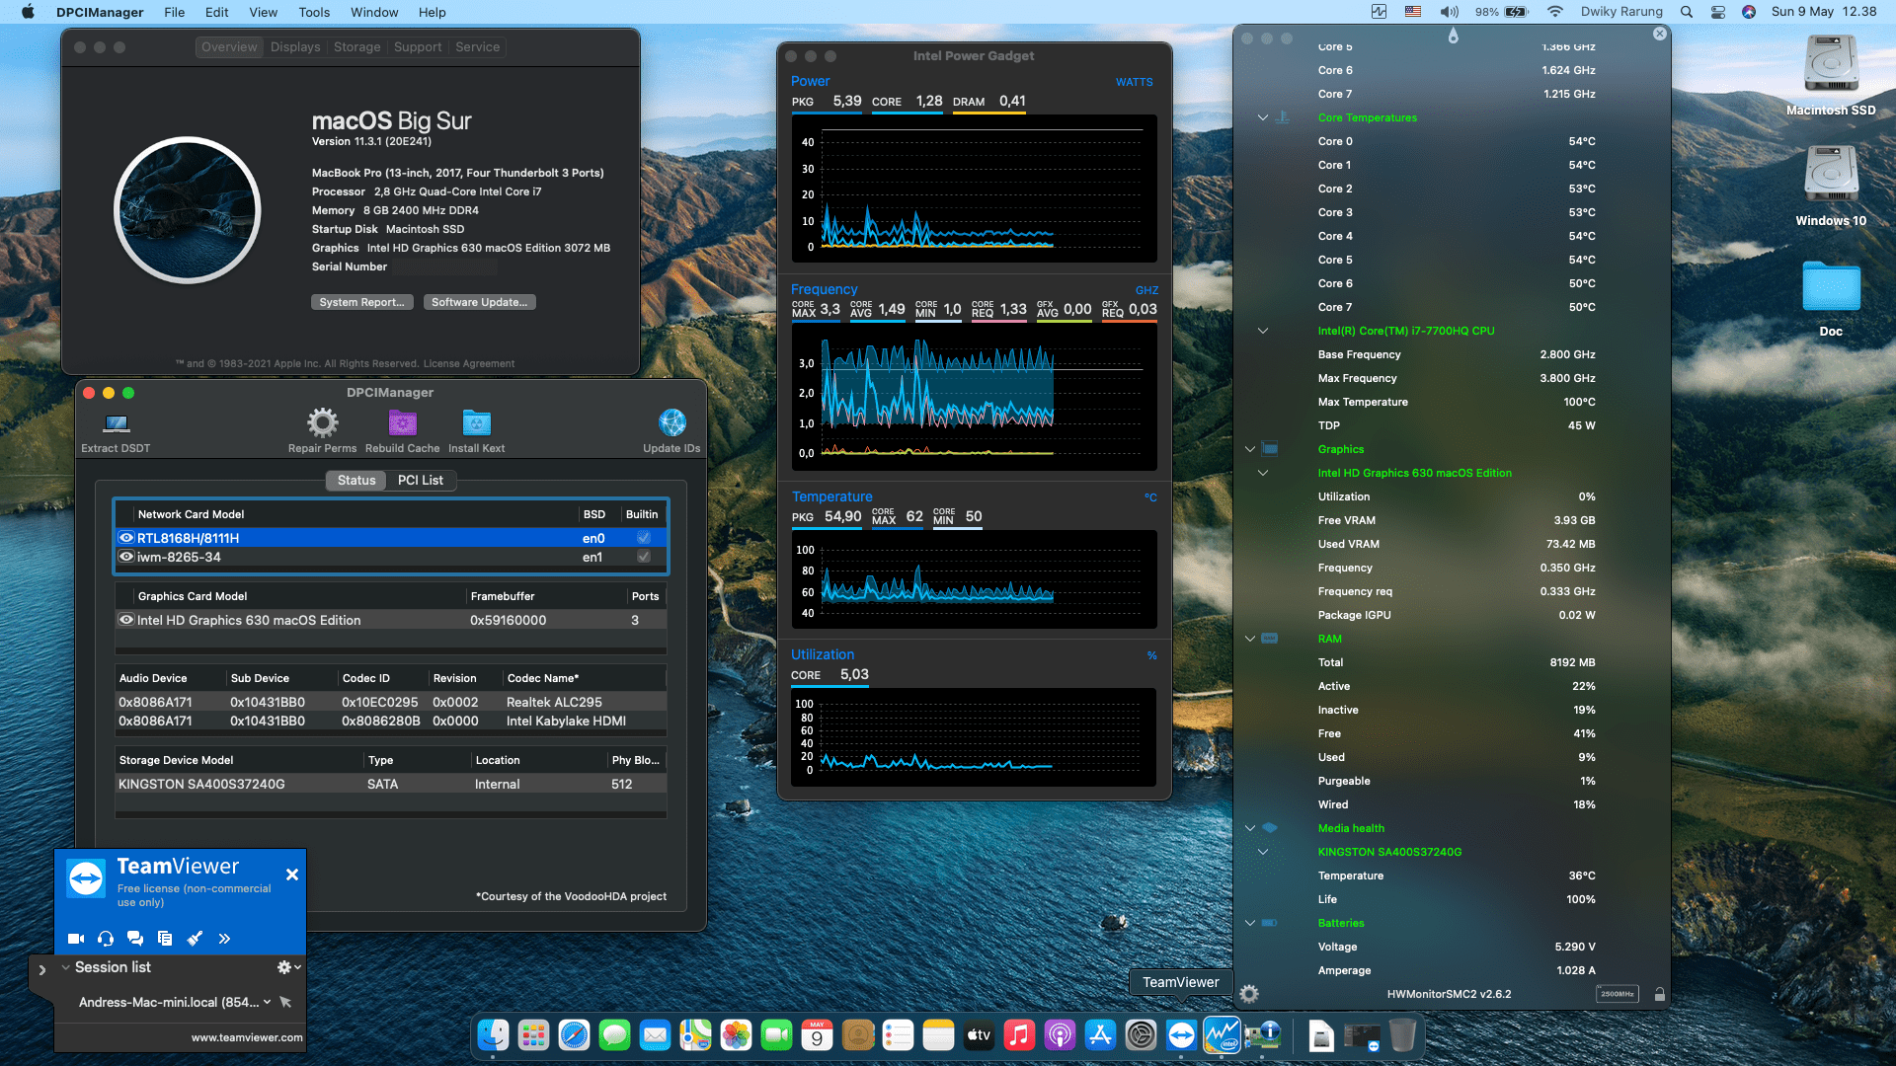Click the Update IDs globe icon
This screenshot has width=1896, height=1066.
[672, 422]
